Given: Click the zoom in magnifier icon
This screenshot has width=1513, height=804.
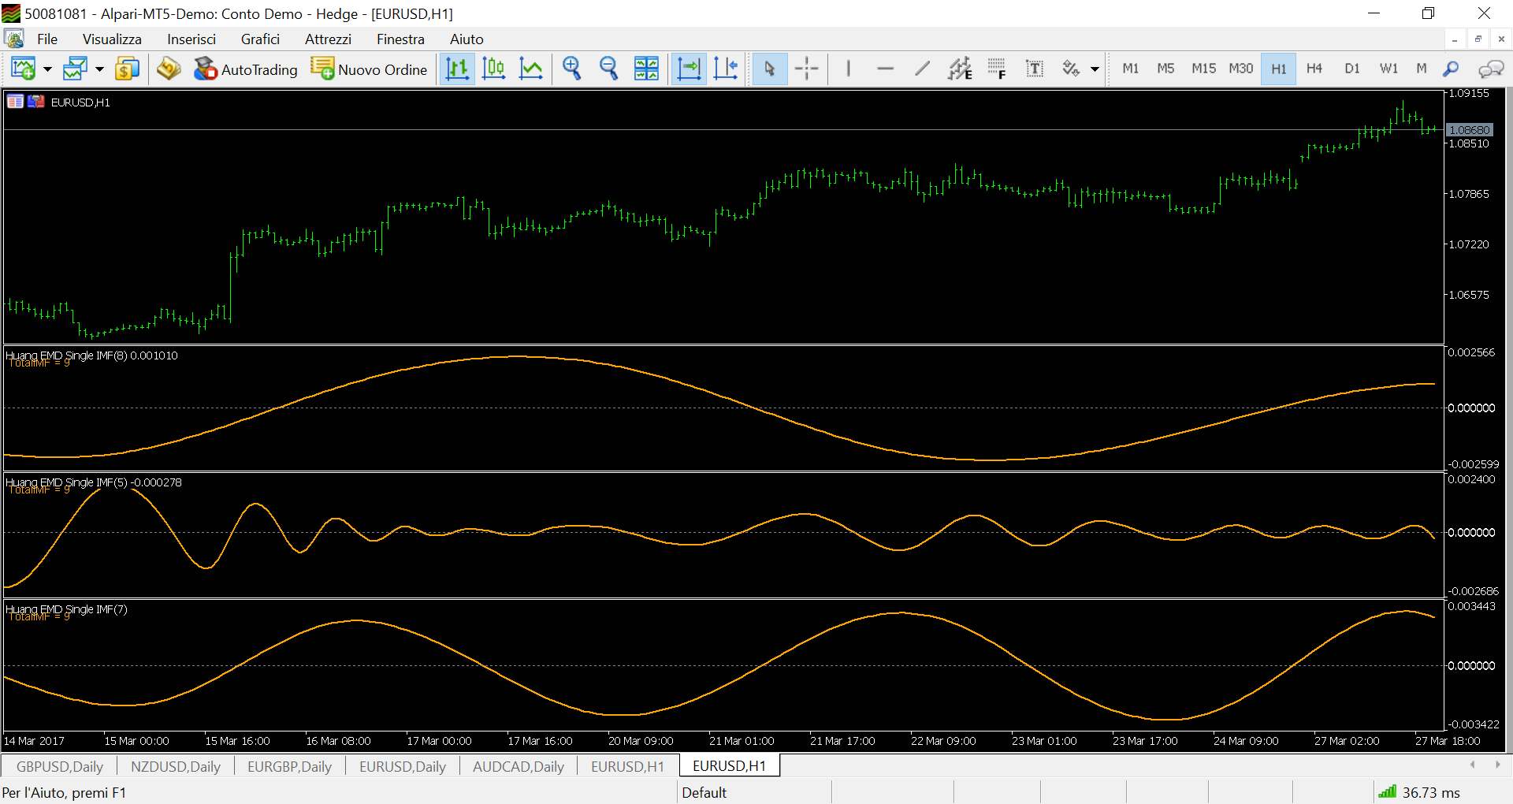Looking at the screenshot, I should 571,69.
